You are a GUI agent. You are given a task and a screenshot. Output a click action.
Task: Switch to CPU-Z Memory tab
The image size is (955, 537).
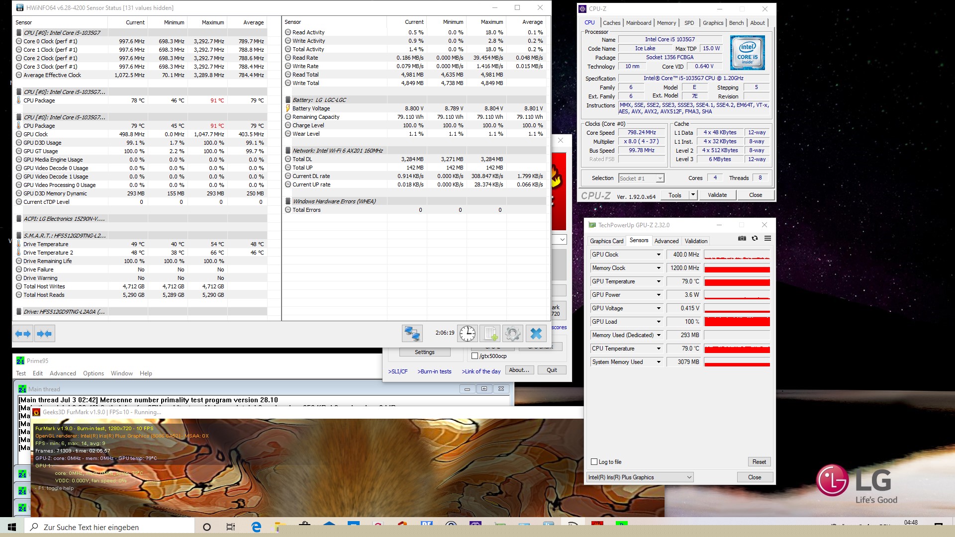[x=666, y=23]
